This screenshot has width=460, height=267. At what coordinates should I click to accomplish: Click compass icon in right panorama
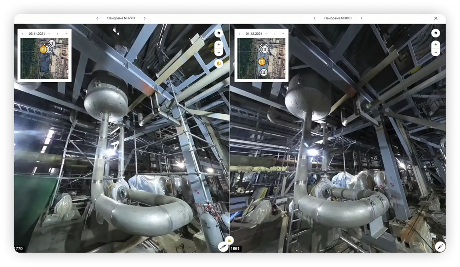pos(440,247)
